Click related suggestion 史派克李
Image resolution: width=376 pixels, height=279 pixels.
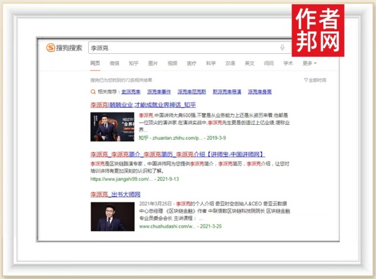[x=131, y=92]
